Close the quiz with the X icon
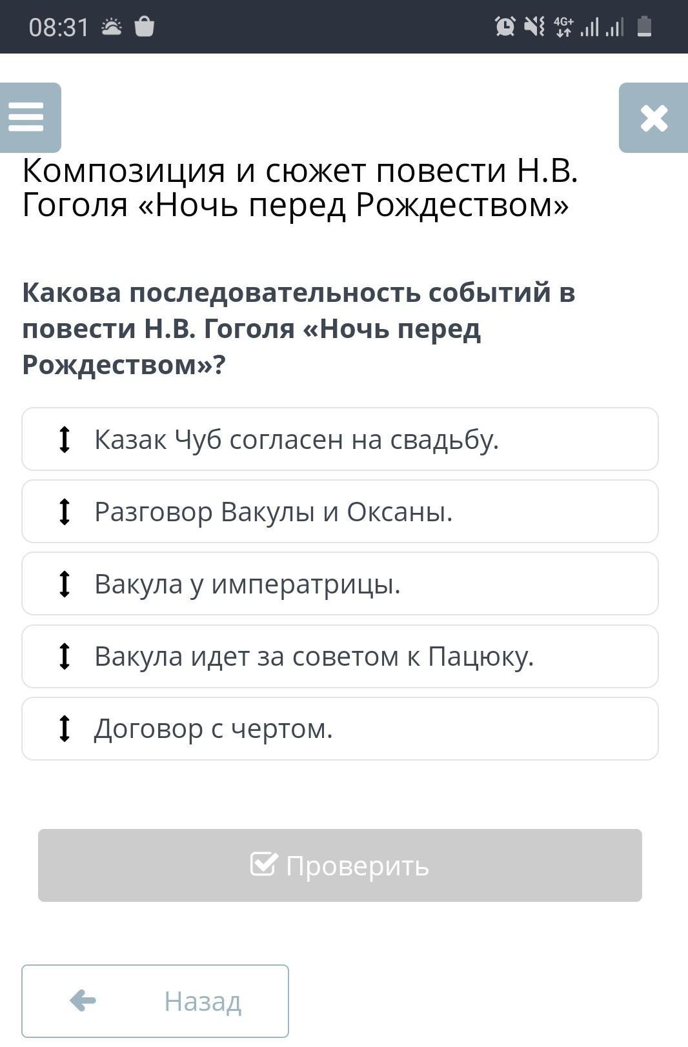This screenshot has width=688, height=1047. 653,117
